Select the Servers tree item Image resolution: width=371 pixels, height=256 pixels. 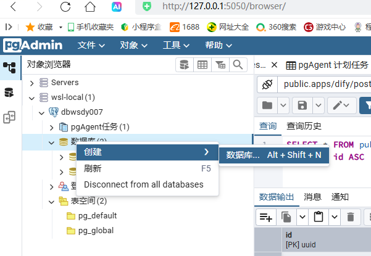[65, 83]
